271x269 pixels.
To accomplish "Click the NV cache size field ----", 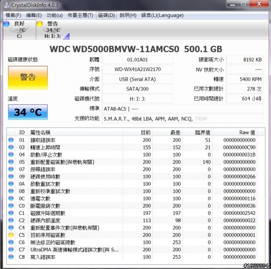I will [245, 70].
